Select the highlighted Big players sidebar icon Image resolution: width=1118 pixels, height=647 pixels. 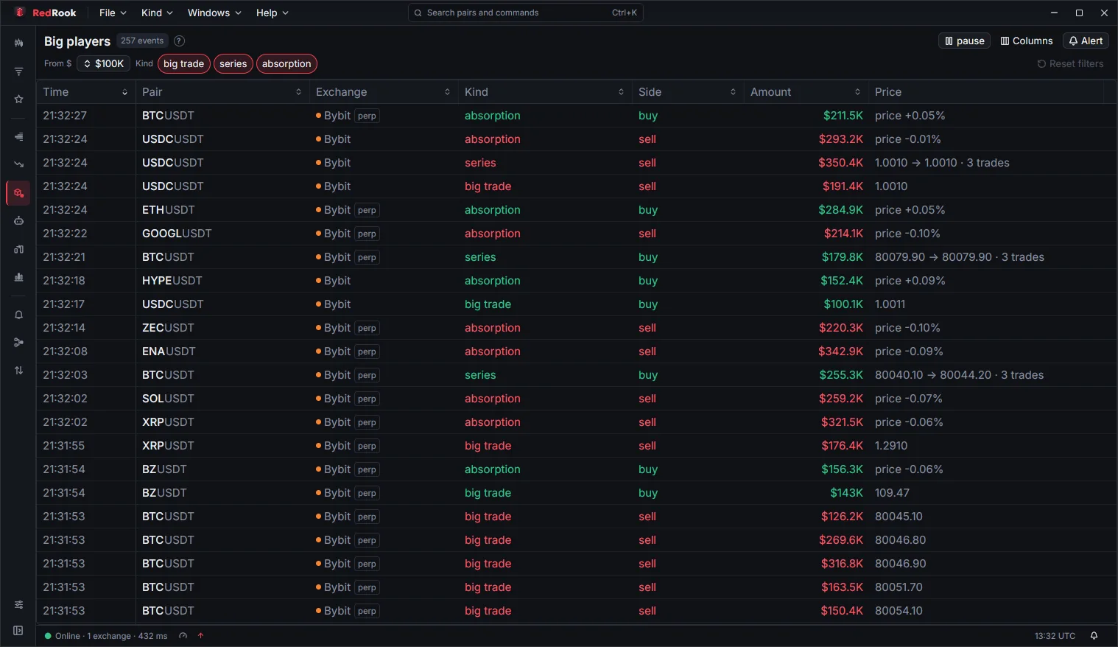(18, 193)
